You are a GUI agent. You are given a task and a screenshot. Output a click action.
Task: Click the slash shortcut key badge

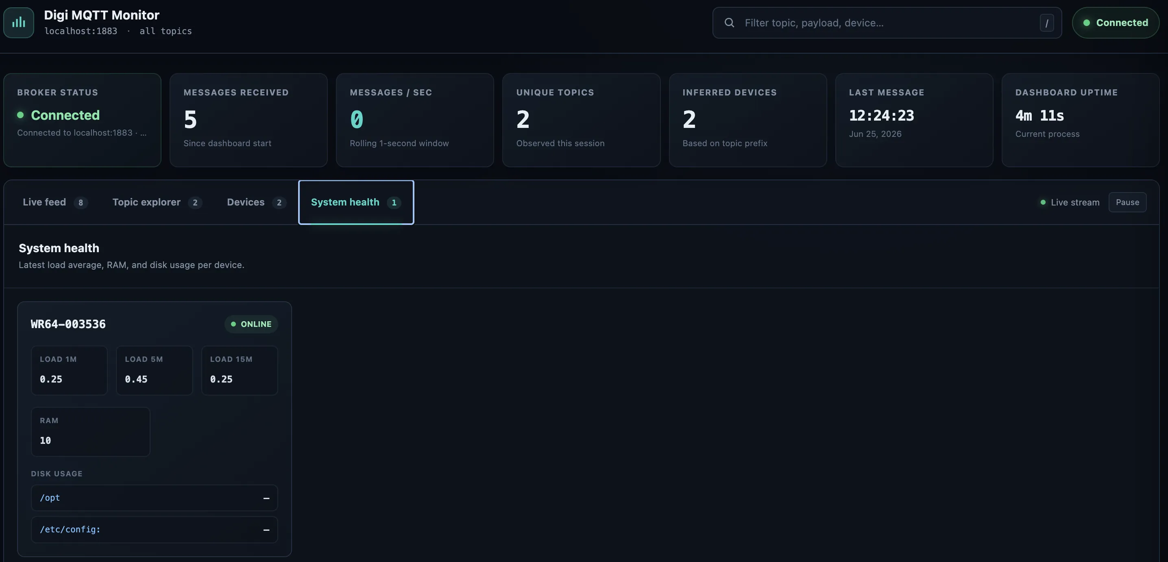point(1046,23)
